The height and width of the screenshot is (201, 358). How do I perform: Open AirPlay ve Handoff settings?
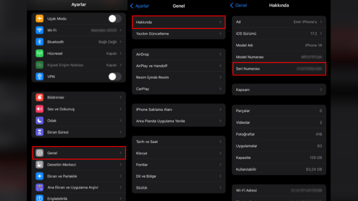pos(179,66)
